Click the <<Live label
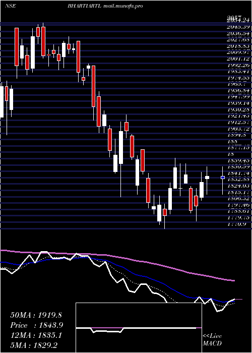The width and height of the screenshot is (252, 353). click(x=212, y=336)
